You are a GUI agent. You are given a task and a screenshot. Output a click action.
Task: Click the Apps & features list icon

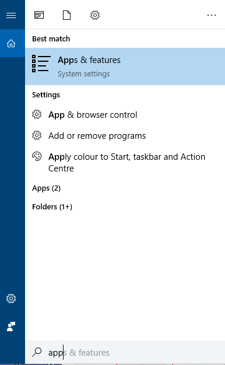[x=41, y=64]
